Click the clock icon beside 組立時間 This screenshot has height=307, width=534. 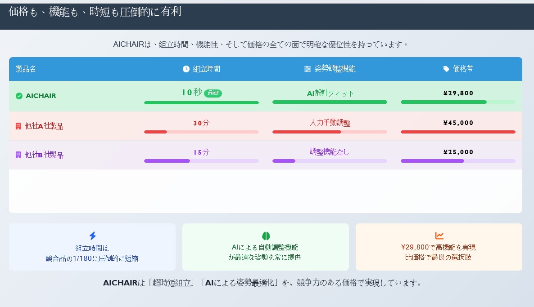pyautogui.click(x=186, y=69)
